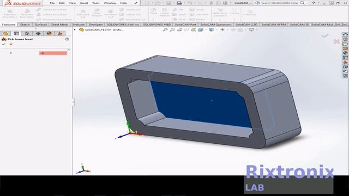
Task: Confirm with the graphics-corner green checkmark
Action: tap(325, 35)
